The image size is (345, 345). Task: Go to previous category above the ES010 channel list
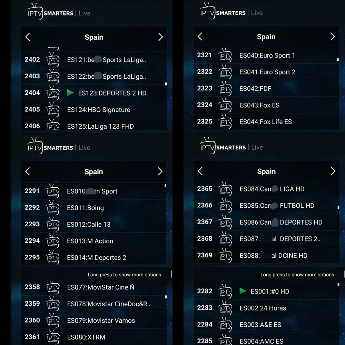28,171
